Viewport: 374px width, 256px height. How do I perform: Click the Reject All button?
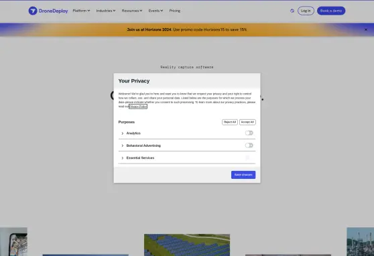tap(230, 122)
